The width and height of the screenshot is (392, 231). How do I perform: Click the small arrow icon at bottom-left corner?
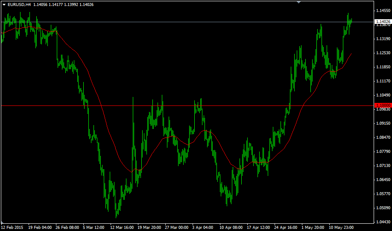(2, 222)
